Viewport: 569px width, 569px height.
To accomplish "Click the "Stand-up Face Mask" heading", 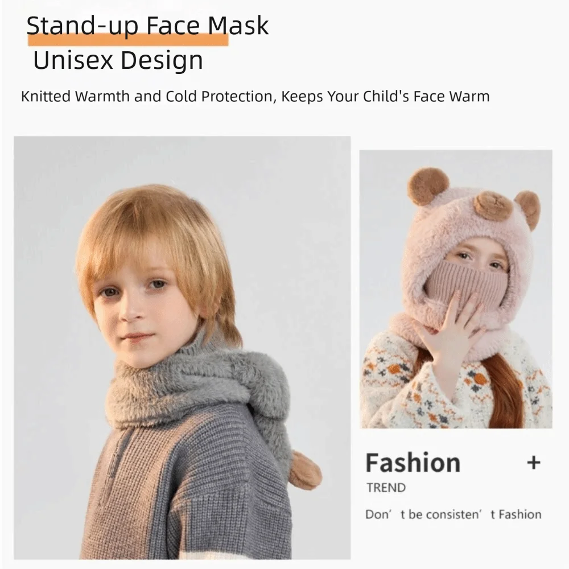I will (x=147, y=26).
